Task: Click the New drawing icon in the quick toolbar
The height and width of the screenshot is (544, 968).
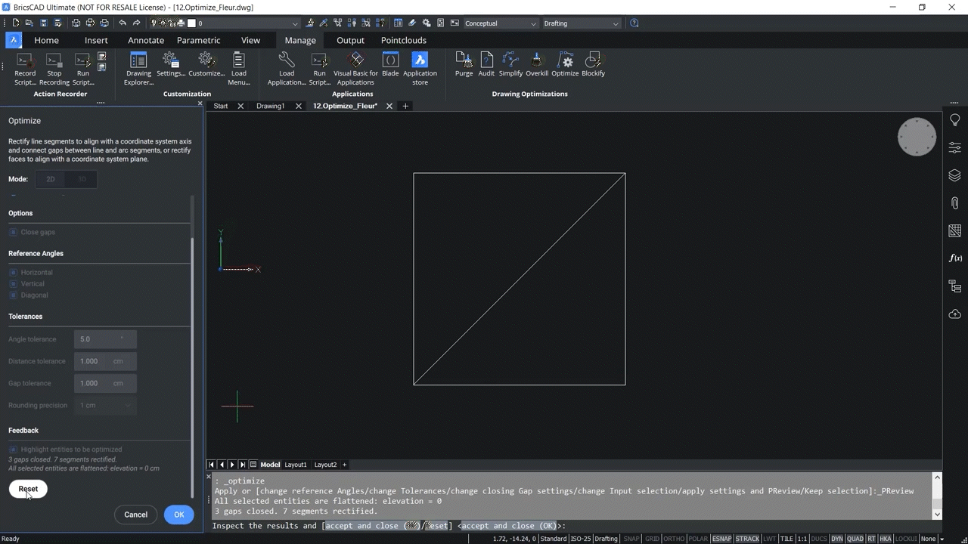Action: pyautogui.click(x=16, y=23)
